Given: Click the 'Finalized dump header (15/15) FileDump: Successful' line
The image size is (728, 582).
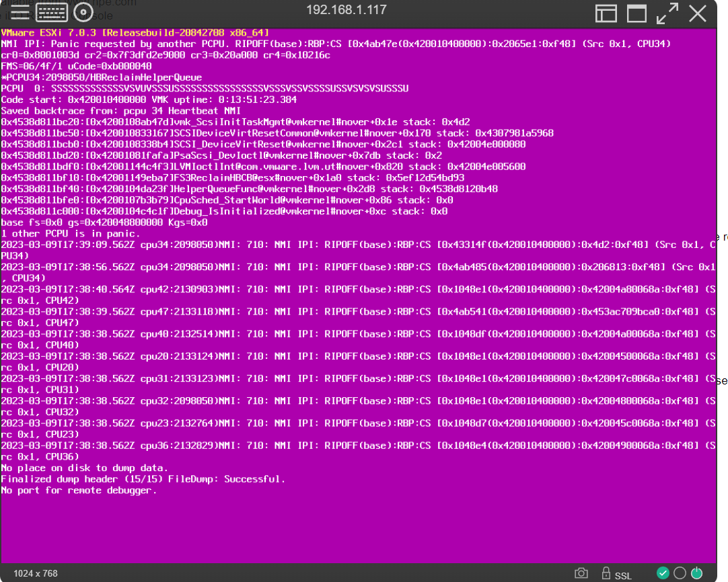Looking at the screenshot, I should pyautogui.click(x=143, y=479).
